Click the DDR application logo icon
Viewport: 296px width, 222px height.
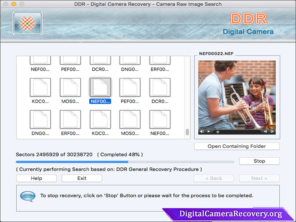27,23
